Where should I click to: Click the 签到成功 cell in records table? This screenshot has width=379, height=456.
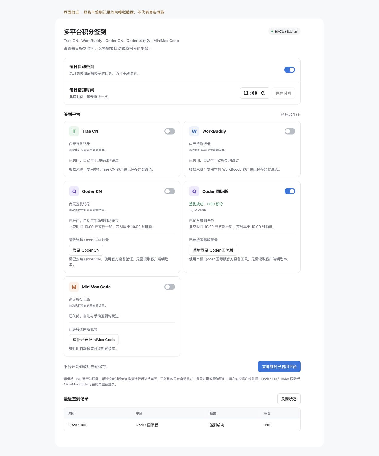point(217,425)
